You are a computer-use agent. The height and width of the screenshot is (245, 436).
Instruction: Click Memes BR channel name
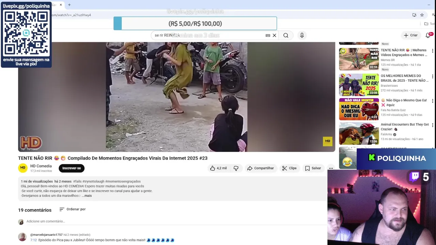point(388,60)
